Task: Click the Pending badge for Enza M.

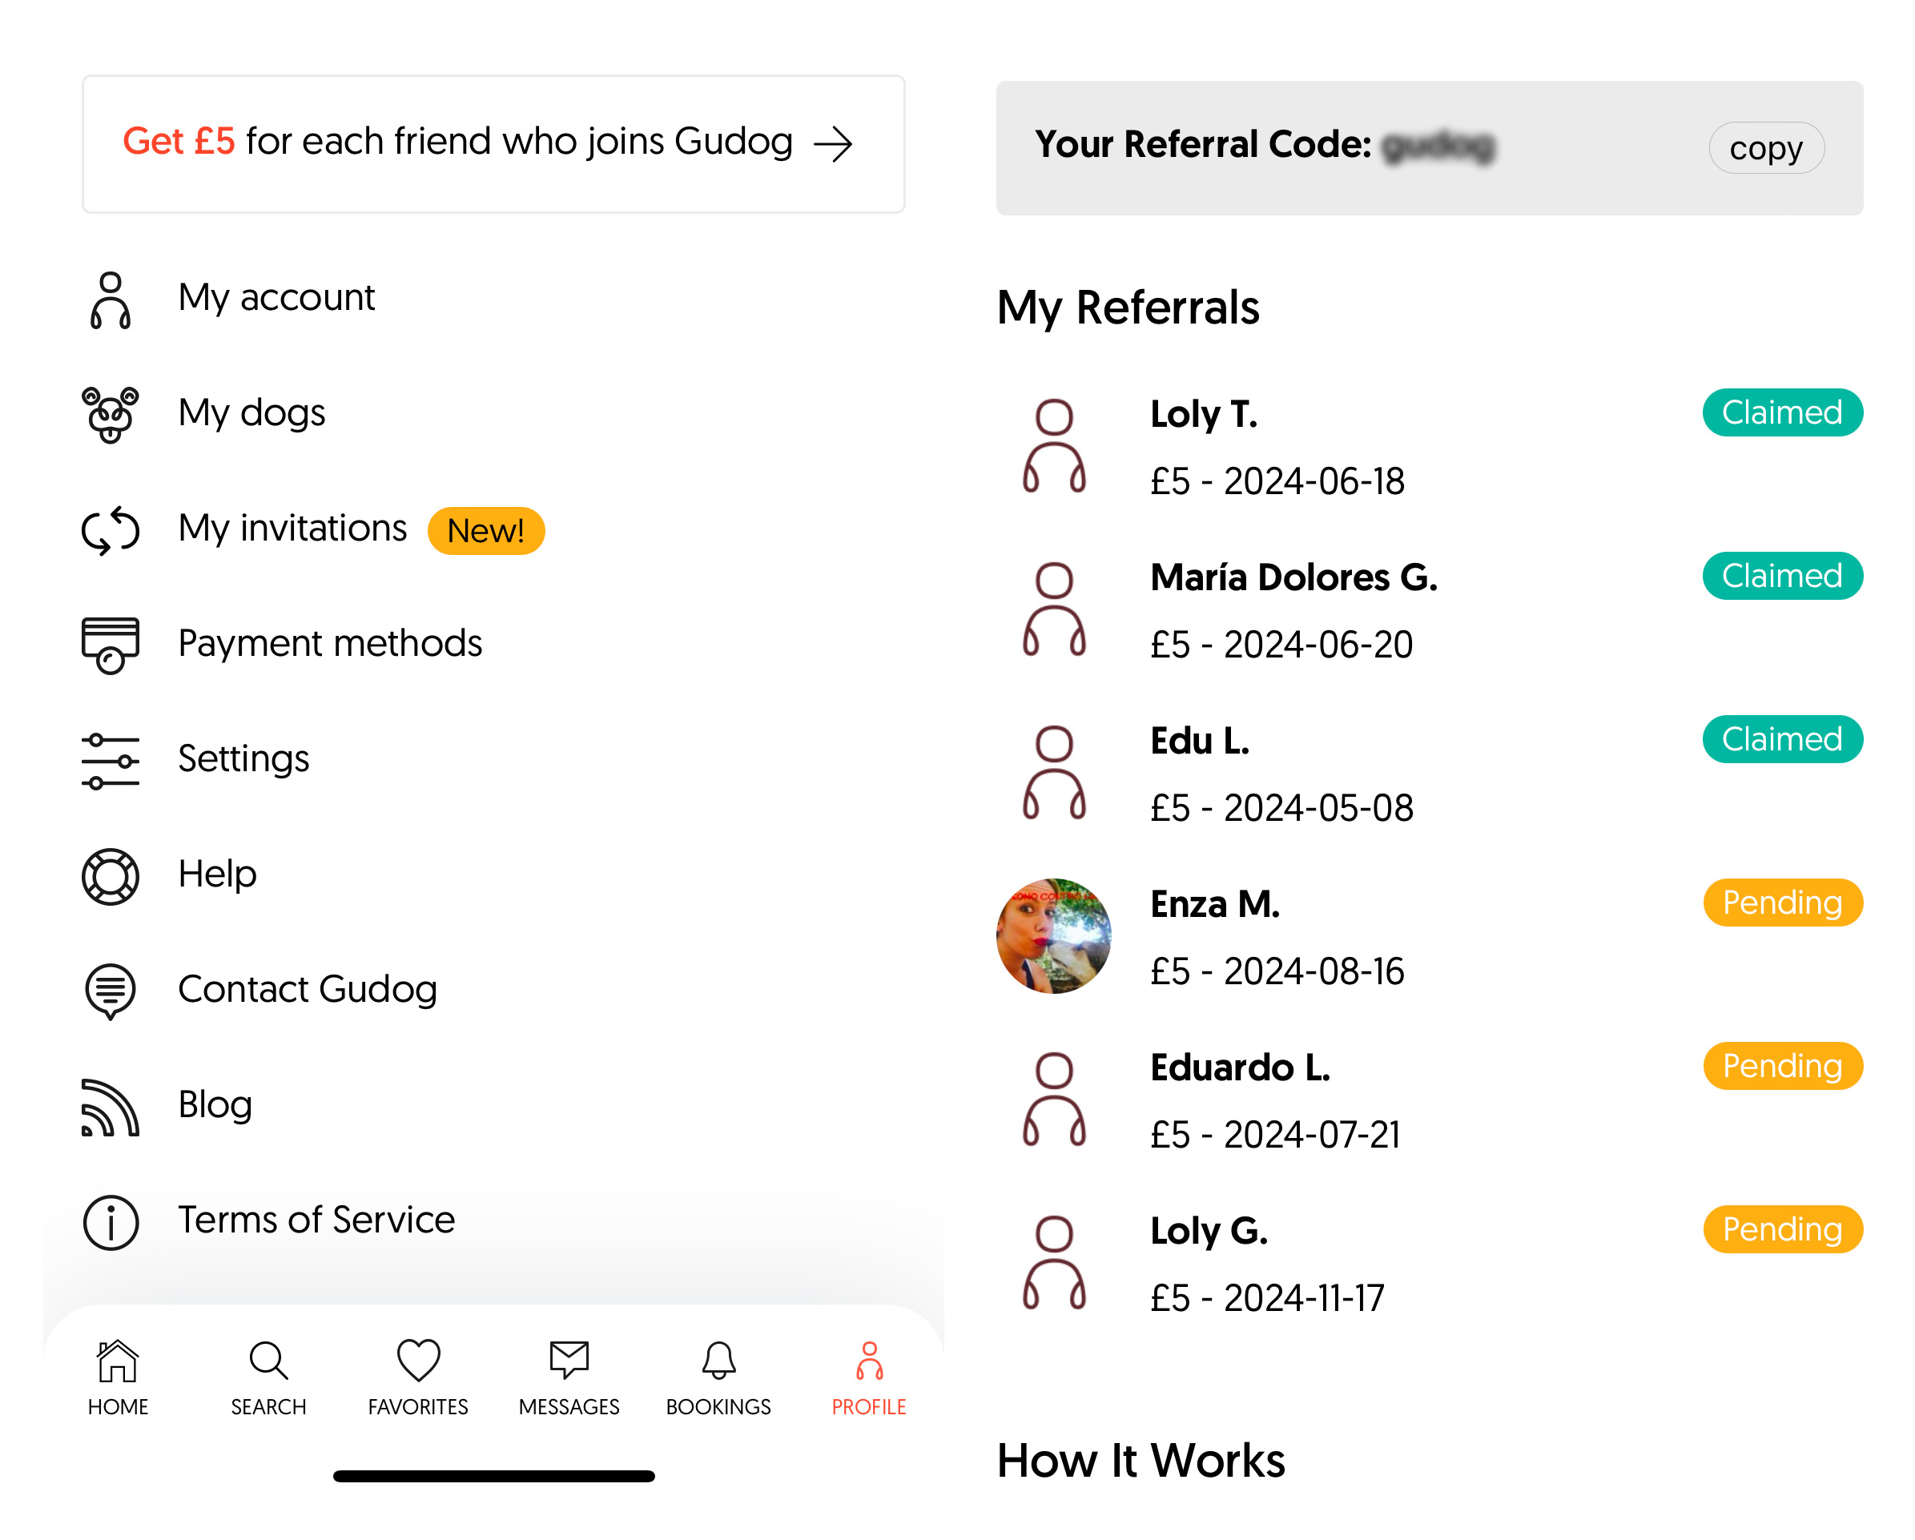Action: [1782, 903]
